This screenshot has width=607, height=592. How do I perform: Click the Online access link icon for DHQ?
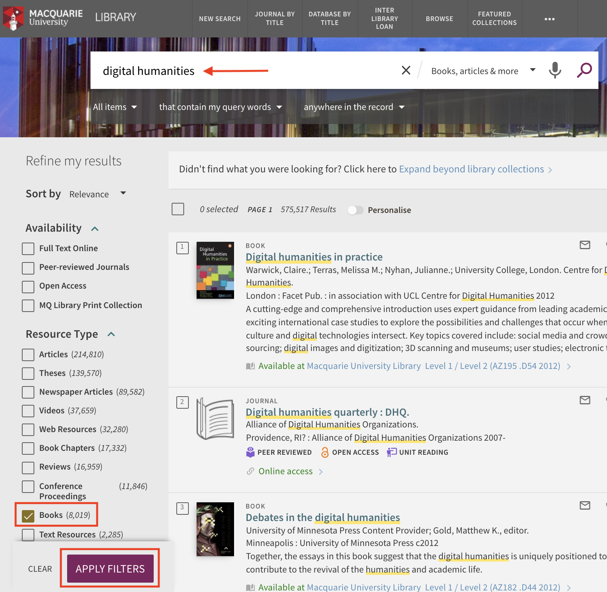[x=250, y=471]
